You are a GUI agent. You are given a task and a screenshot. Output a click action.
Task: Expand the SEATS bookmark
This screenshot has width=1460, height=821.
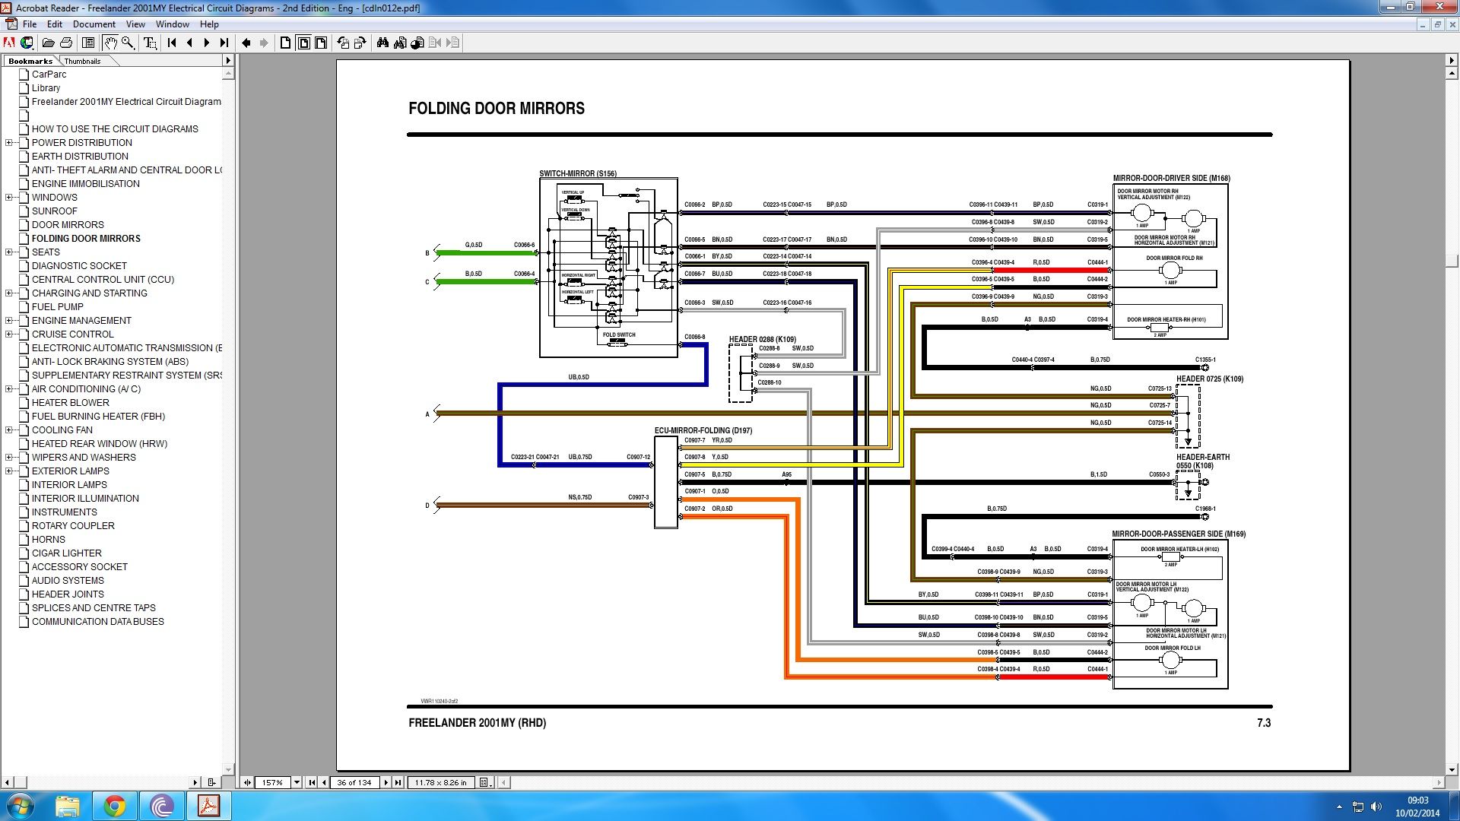tap(9, 252)
